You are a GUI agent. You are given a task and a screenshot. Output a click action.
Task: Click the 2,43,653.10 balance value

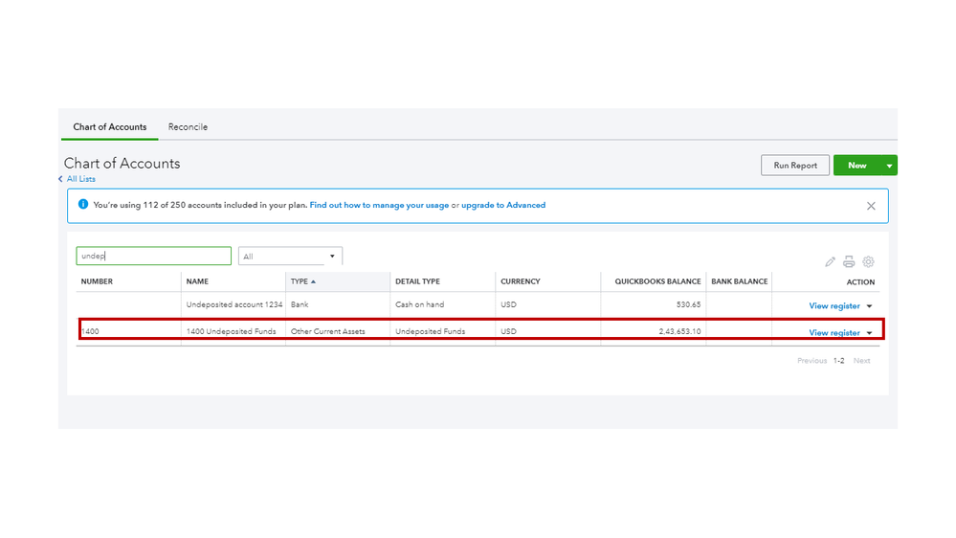pyautogui.click(x=679, y=331)
